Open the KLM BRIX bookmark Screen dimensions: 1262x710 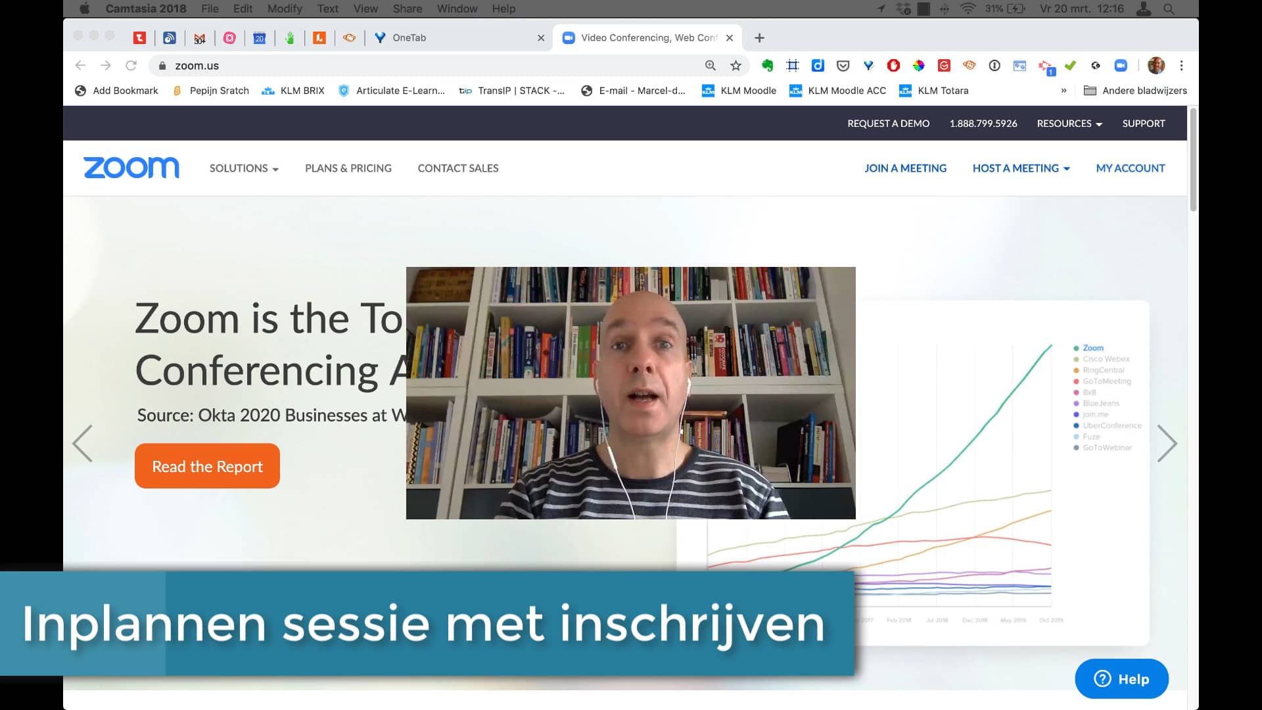(293, 91)
